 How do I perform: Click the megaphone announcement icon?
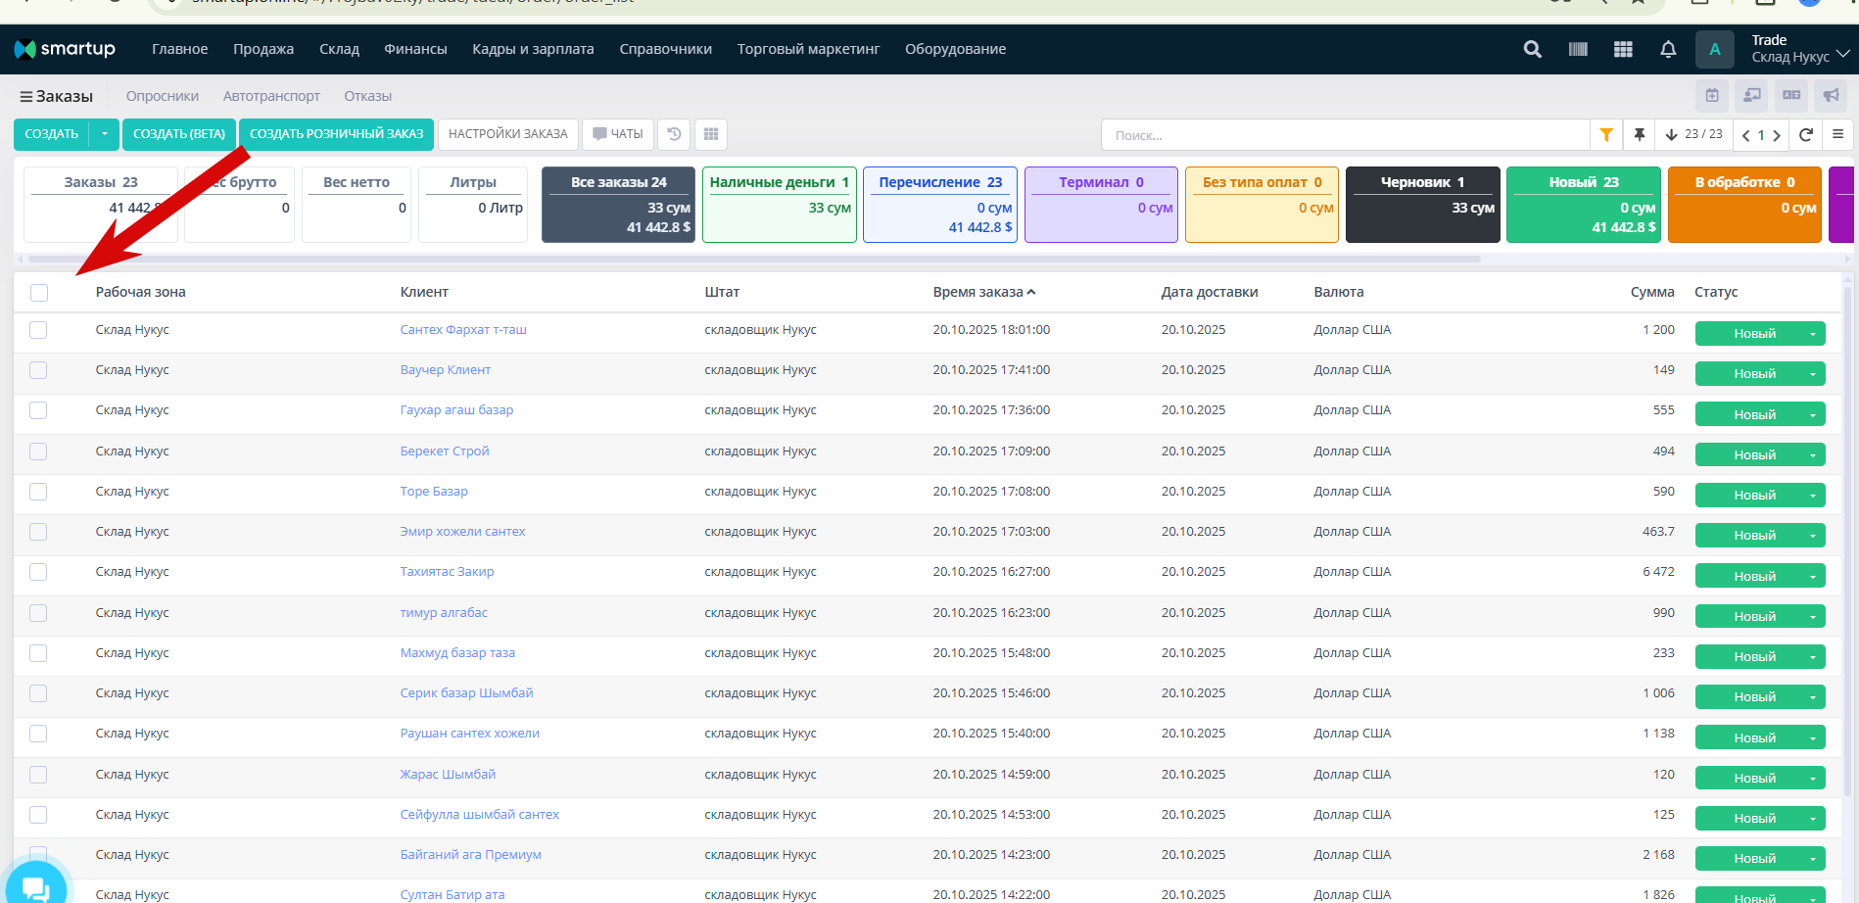click(x=1831, y=95)
